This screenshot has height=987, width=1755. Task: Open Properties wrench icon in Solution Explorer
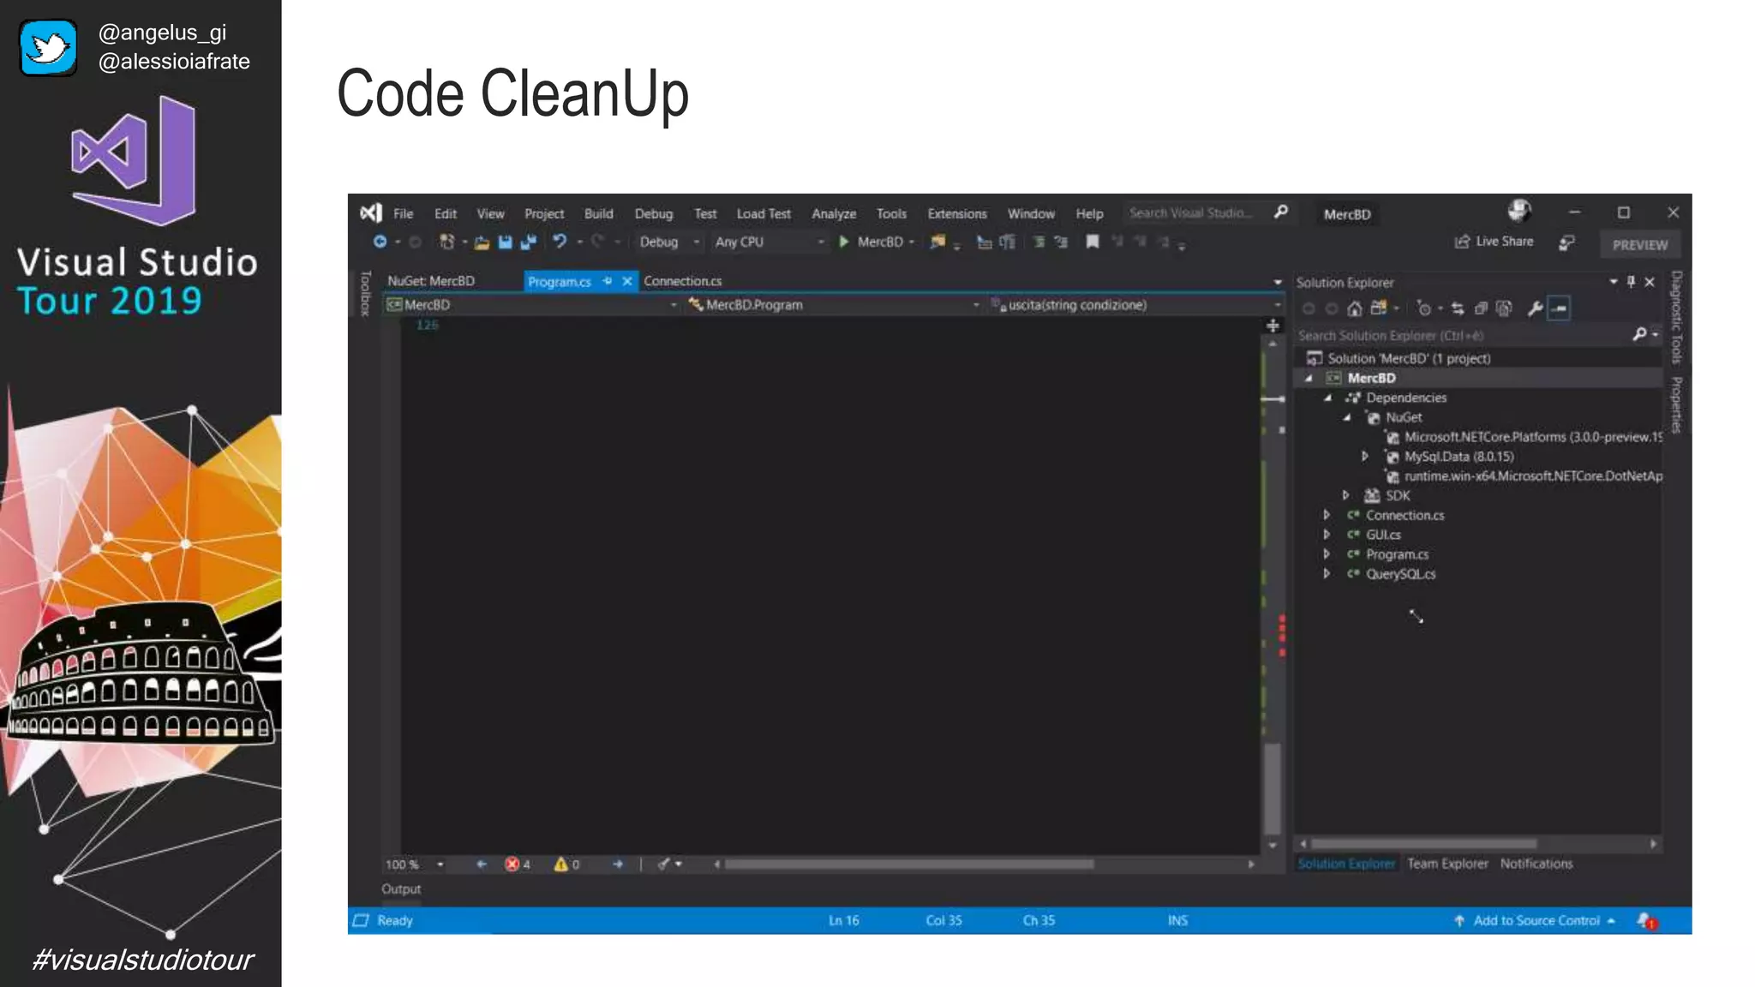(1535, 308)
